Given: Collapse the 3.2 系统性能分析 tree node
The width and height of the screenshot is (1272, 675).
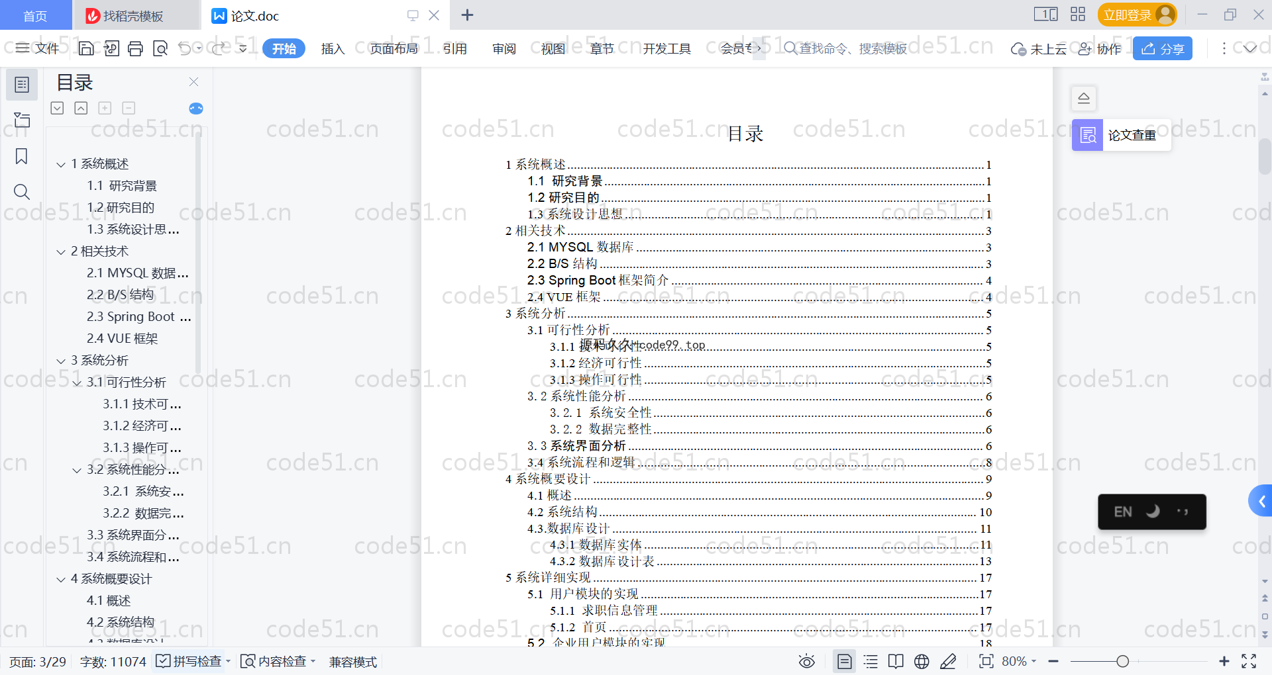Looking at the screenshot, I should [x=77, y=470].
